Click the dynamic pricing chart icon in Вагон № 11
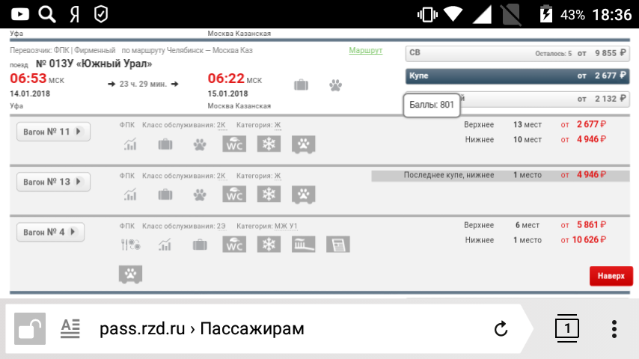Viewport: 639px width, 359px height. (131, 144)
